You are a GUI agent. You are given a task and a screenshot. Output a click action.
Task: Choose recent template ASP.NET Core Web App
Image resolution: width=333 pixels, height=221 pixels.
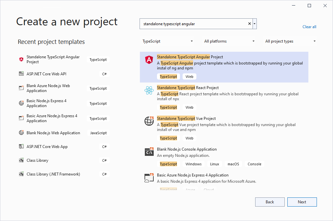click(x=64, y=147)
